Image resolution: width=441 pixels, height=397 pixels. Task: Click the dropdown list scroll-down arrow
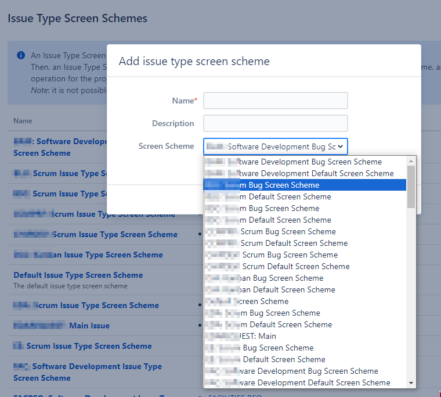click(411, 383)
